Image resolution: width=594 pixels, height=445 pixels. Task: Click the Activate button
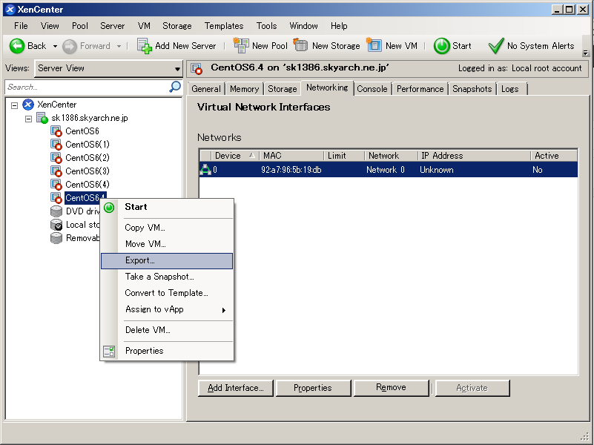(x=472, y=388)
